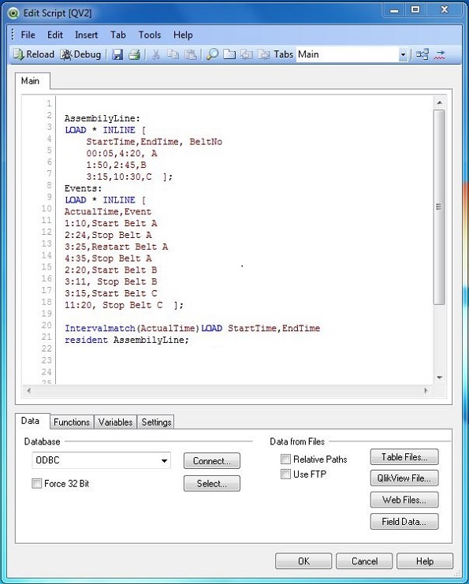This screenshot has width=469, height=584.
Task: Click the Reload script button
Action: click(34, 54)
